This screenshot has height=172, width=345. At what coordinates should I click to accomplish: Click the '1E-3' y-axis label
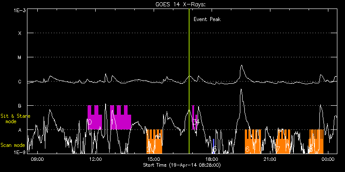coord(20,10)
